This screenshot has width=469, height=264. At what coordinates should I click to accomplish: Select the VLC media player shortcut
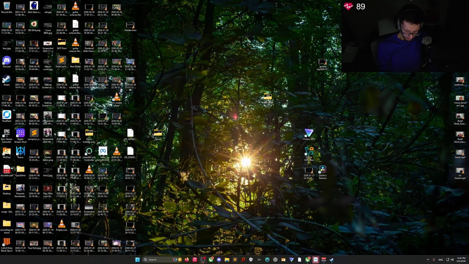117,99
